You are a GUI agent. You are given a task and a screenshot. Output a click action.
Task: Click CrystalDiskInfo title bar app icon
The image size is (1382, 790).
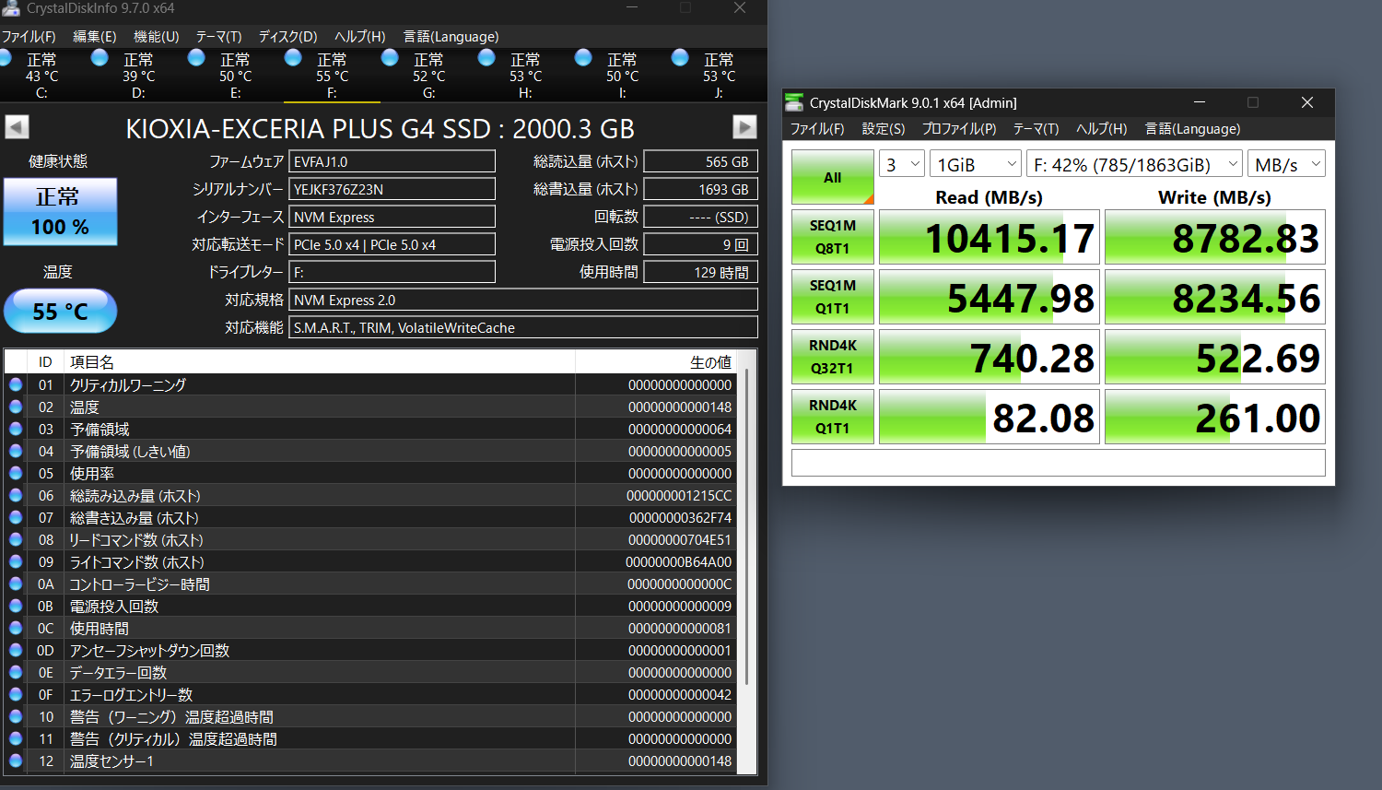click(10, 8)
